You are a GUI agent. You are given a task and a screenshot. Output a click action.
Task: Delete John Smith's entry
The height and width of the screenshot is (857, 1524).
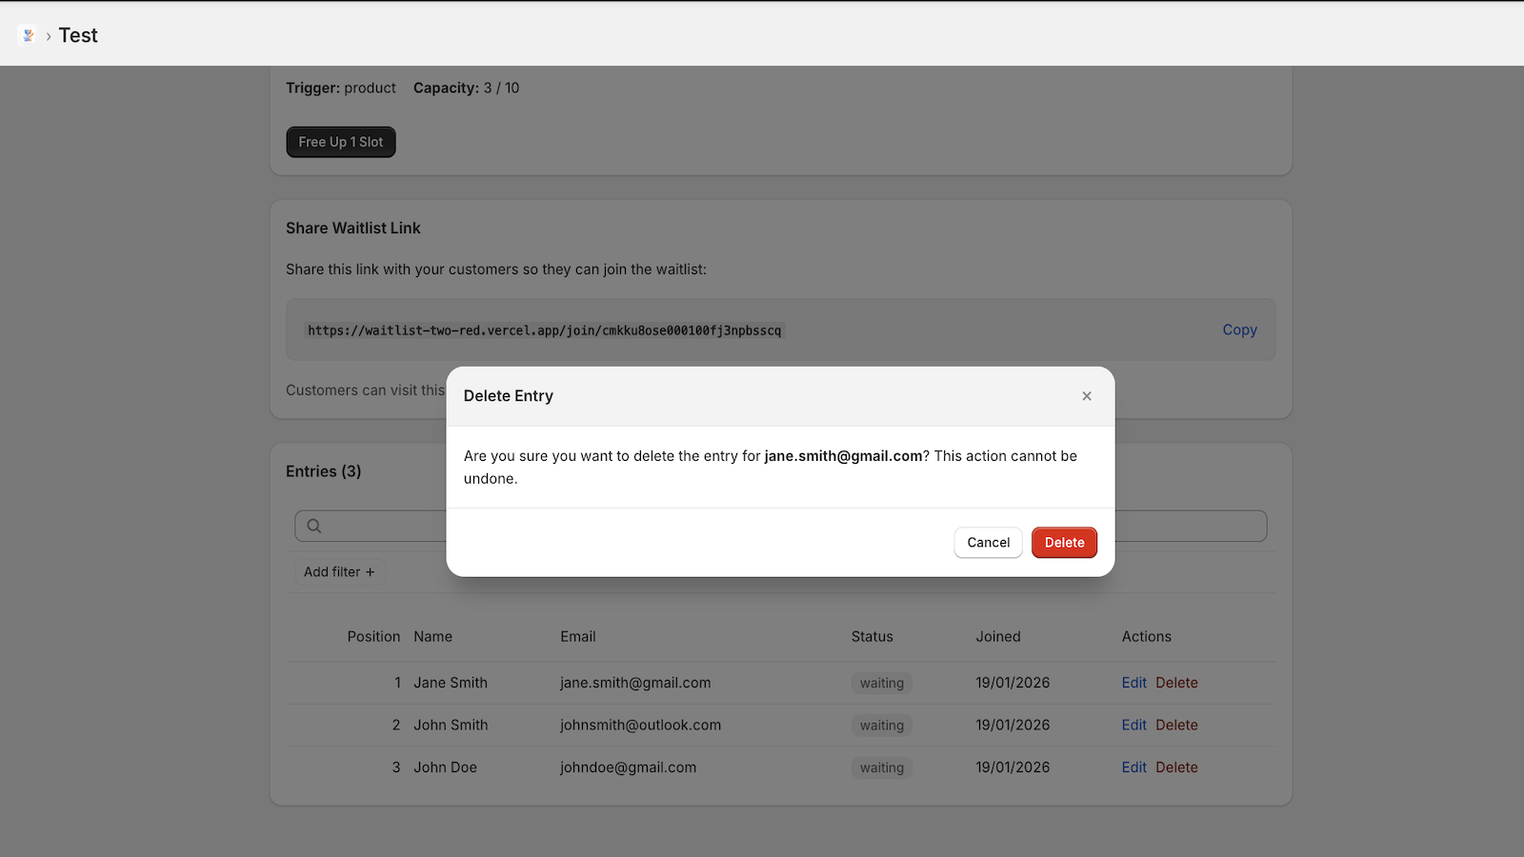[1176, 725]
